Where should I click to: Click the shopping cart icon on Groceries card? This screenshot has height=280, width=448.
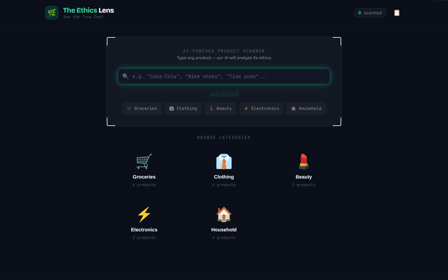pos(144,161)
